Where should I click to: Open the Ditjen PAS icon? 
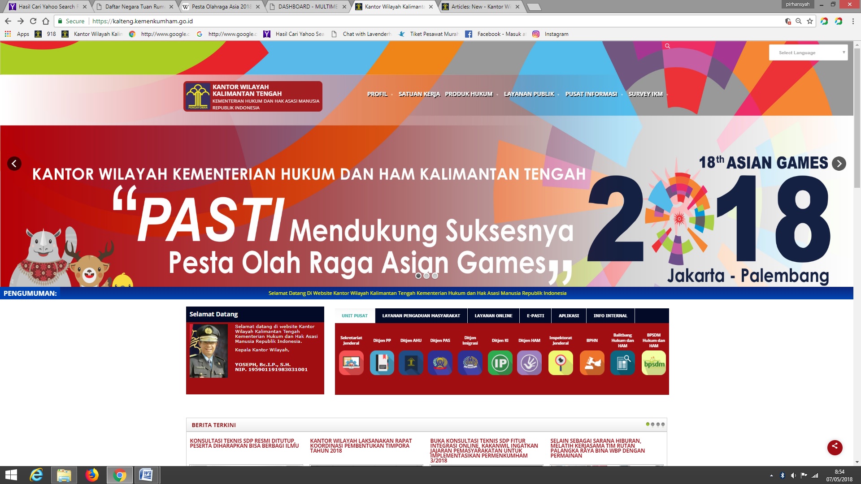(x=440, y=363)
